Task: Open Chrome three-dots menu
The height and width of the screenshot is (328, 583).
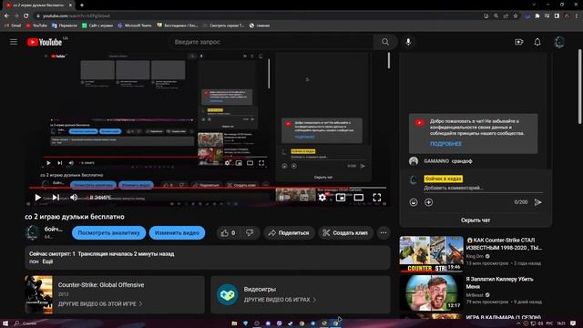Action: [x=577, y=16]
